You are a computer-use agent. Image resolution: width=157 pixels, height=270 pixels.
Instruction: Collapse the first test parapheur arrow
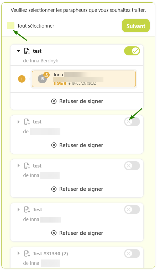[18, 51]
